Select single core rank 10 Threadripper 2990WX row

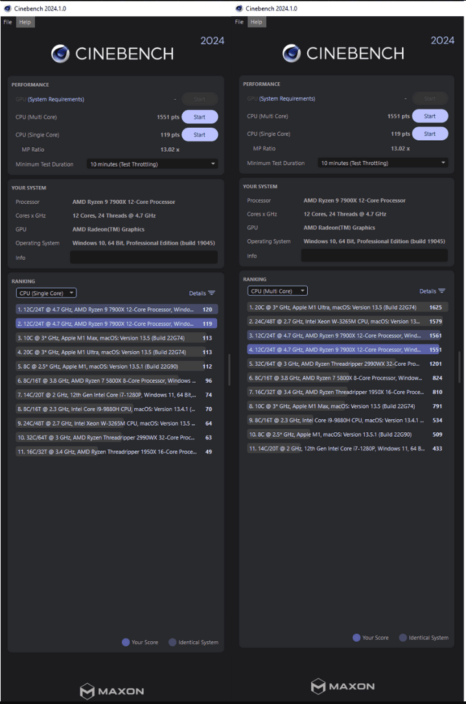[117, 437]
